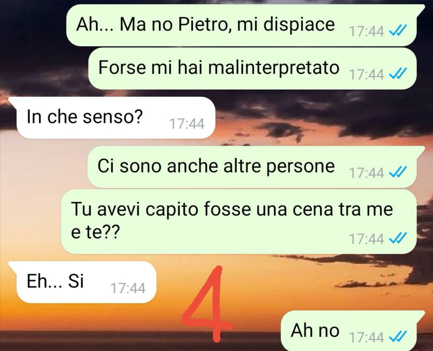
Task: Click blue ticks on 'cena tra me e te' message
Action: tap(398, 238)
